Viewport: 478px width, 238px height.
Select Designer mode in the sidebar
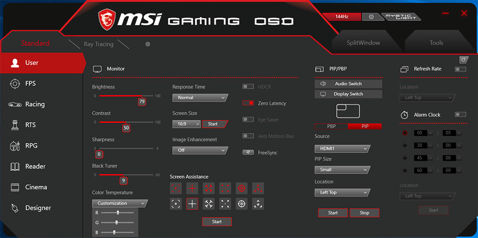pyautogui.click(x=41, y=208)
